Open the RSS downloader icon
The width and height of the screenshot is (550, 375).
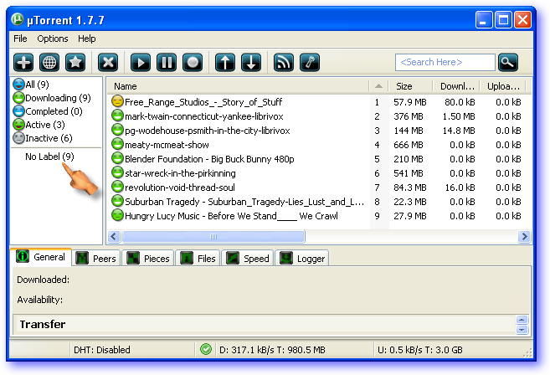pyautogui.click(x=284, y=63)
